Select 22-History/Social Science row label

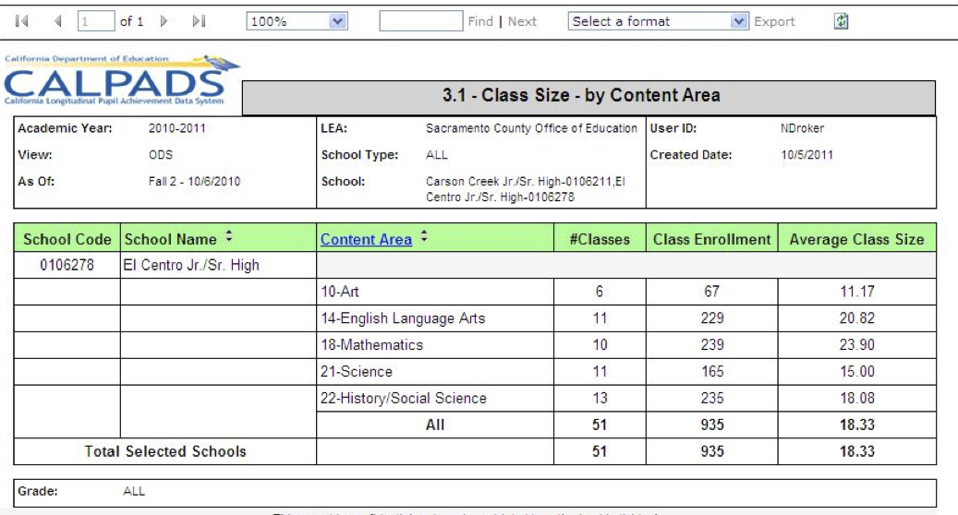click(403, 399)
